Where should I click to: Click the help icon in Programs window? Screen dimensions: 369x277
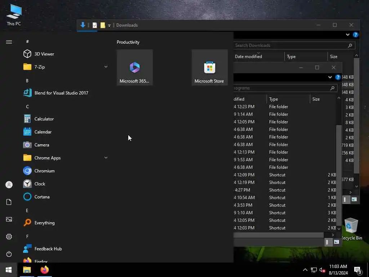[x=338, y=77]
